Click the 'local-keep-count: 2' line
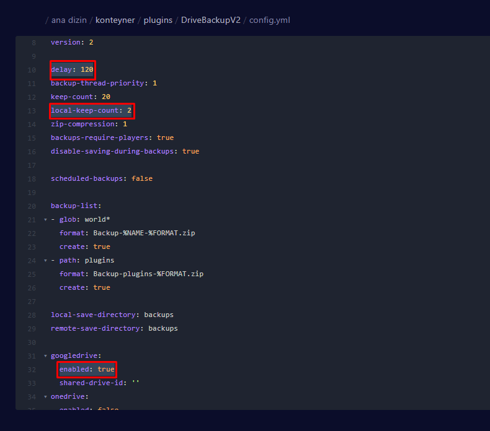 point(91,110)
